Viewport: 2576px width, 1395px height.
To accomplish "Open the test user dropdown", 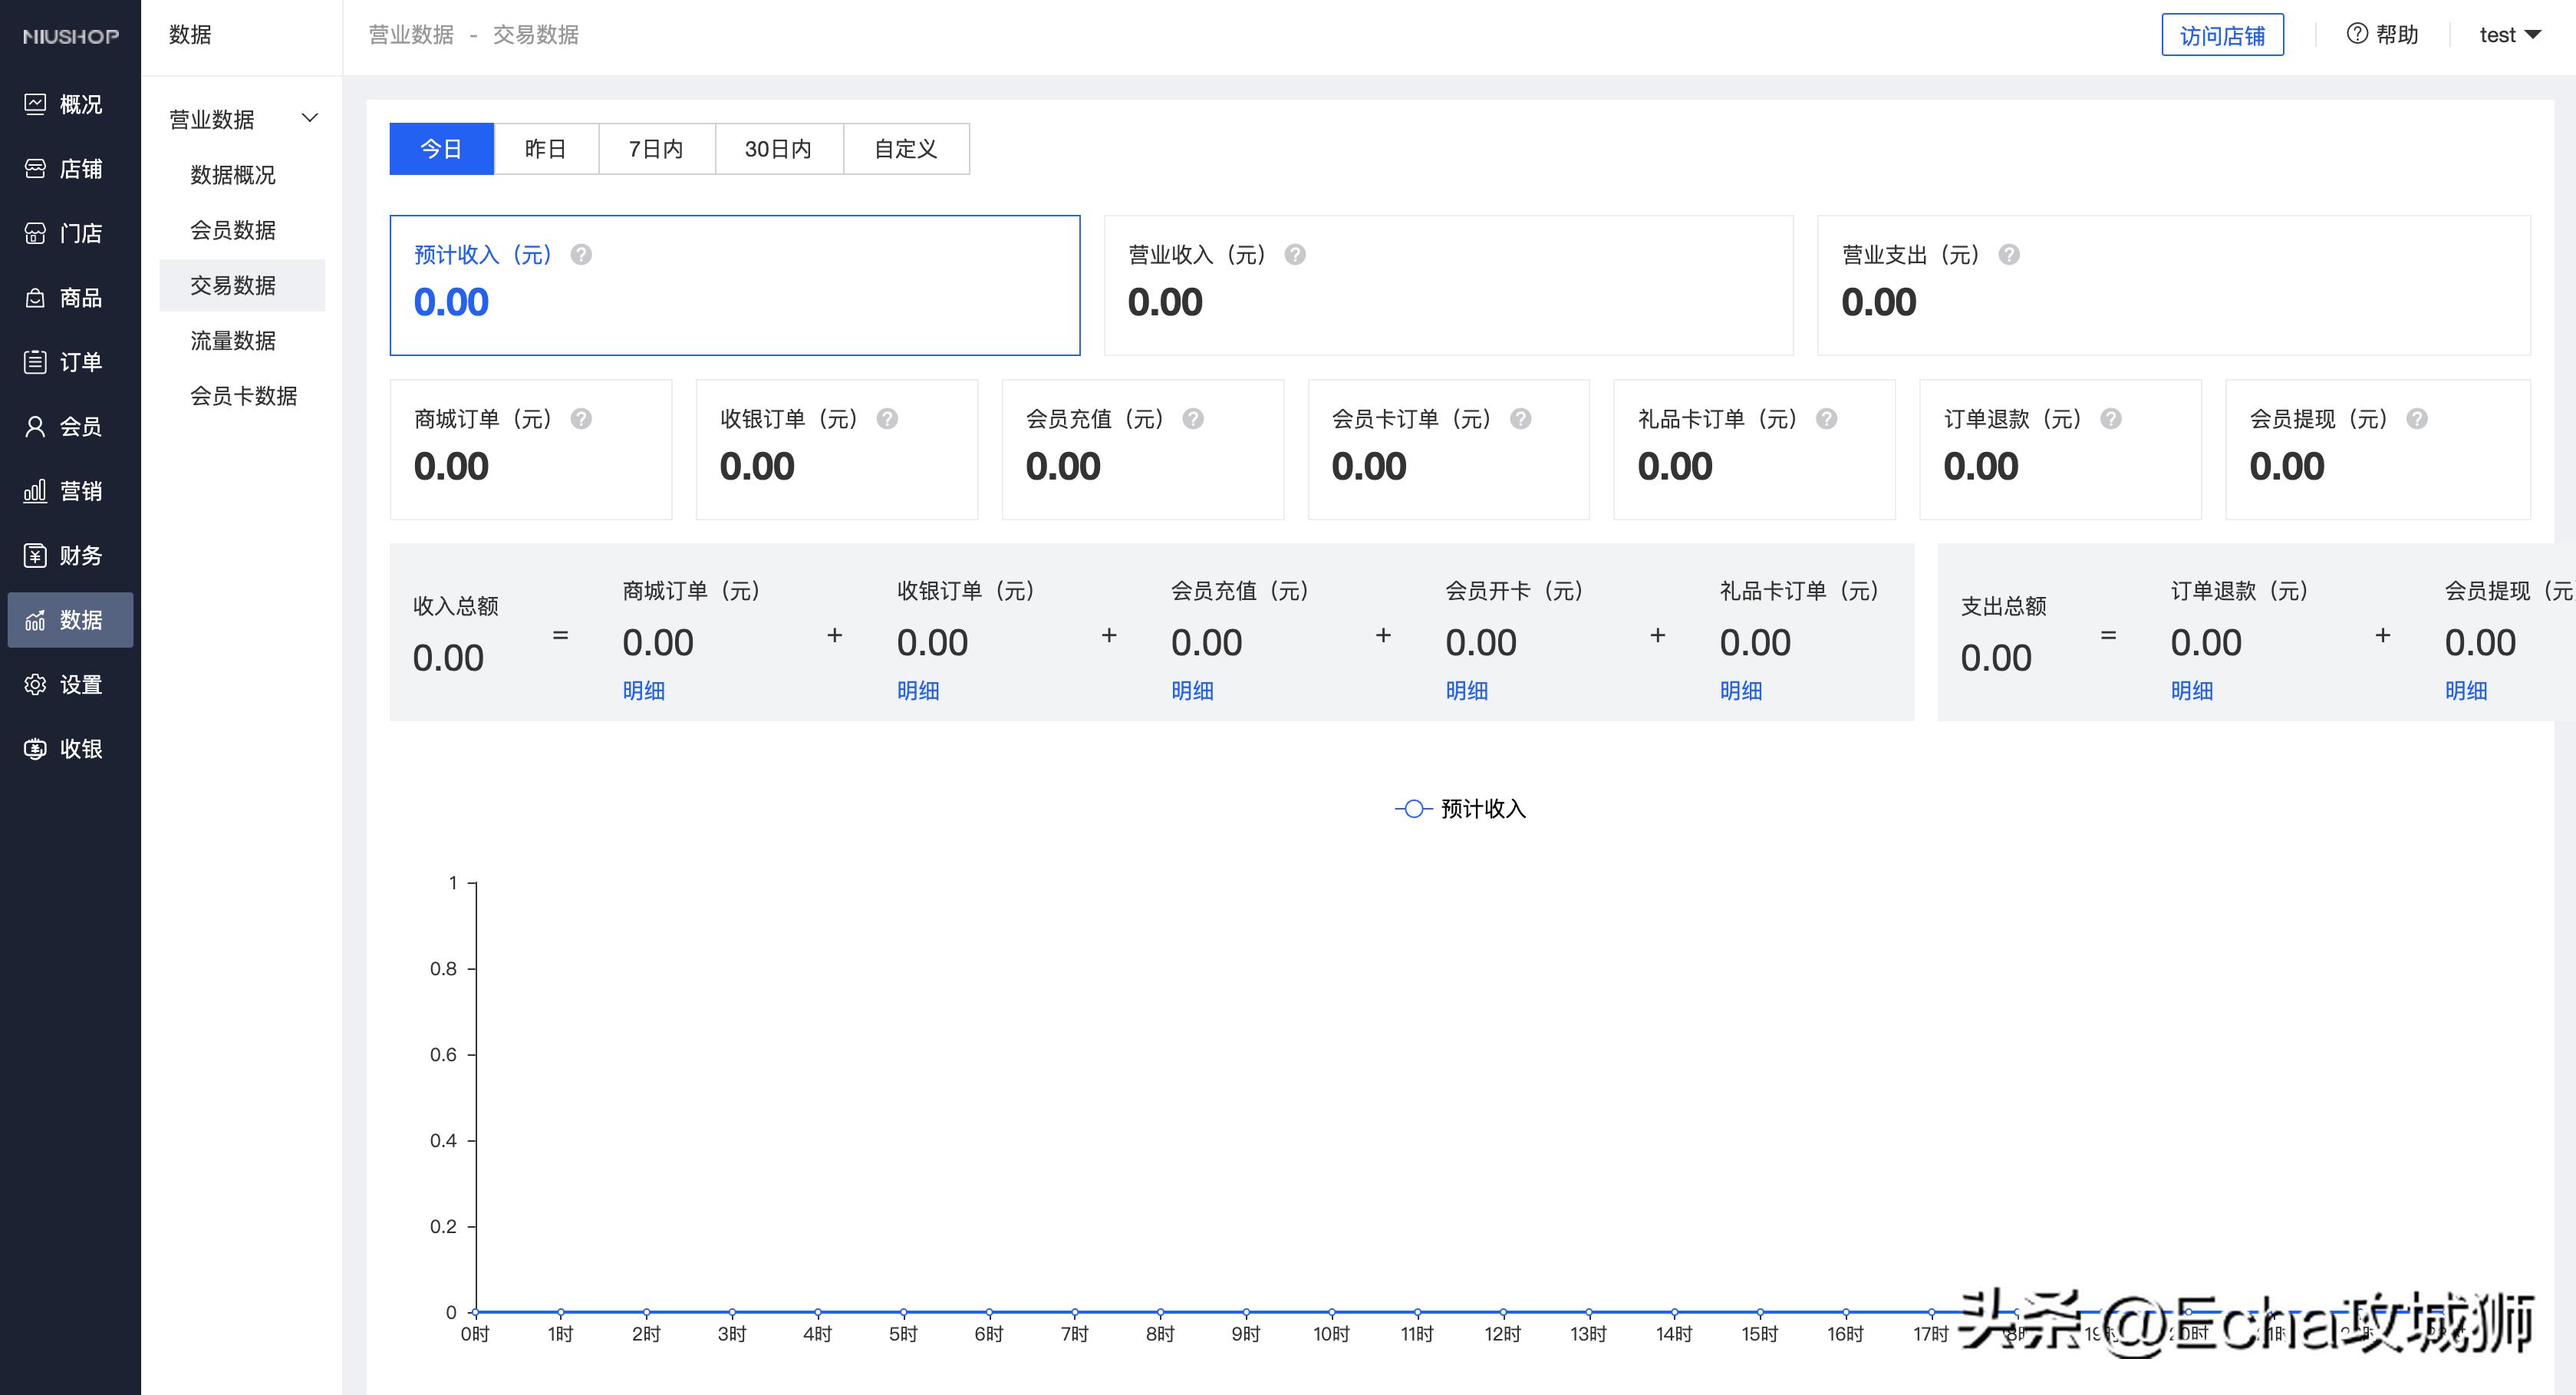I will 2509,35.
